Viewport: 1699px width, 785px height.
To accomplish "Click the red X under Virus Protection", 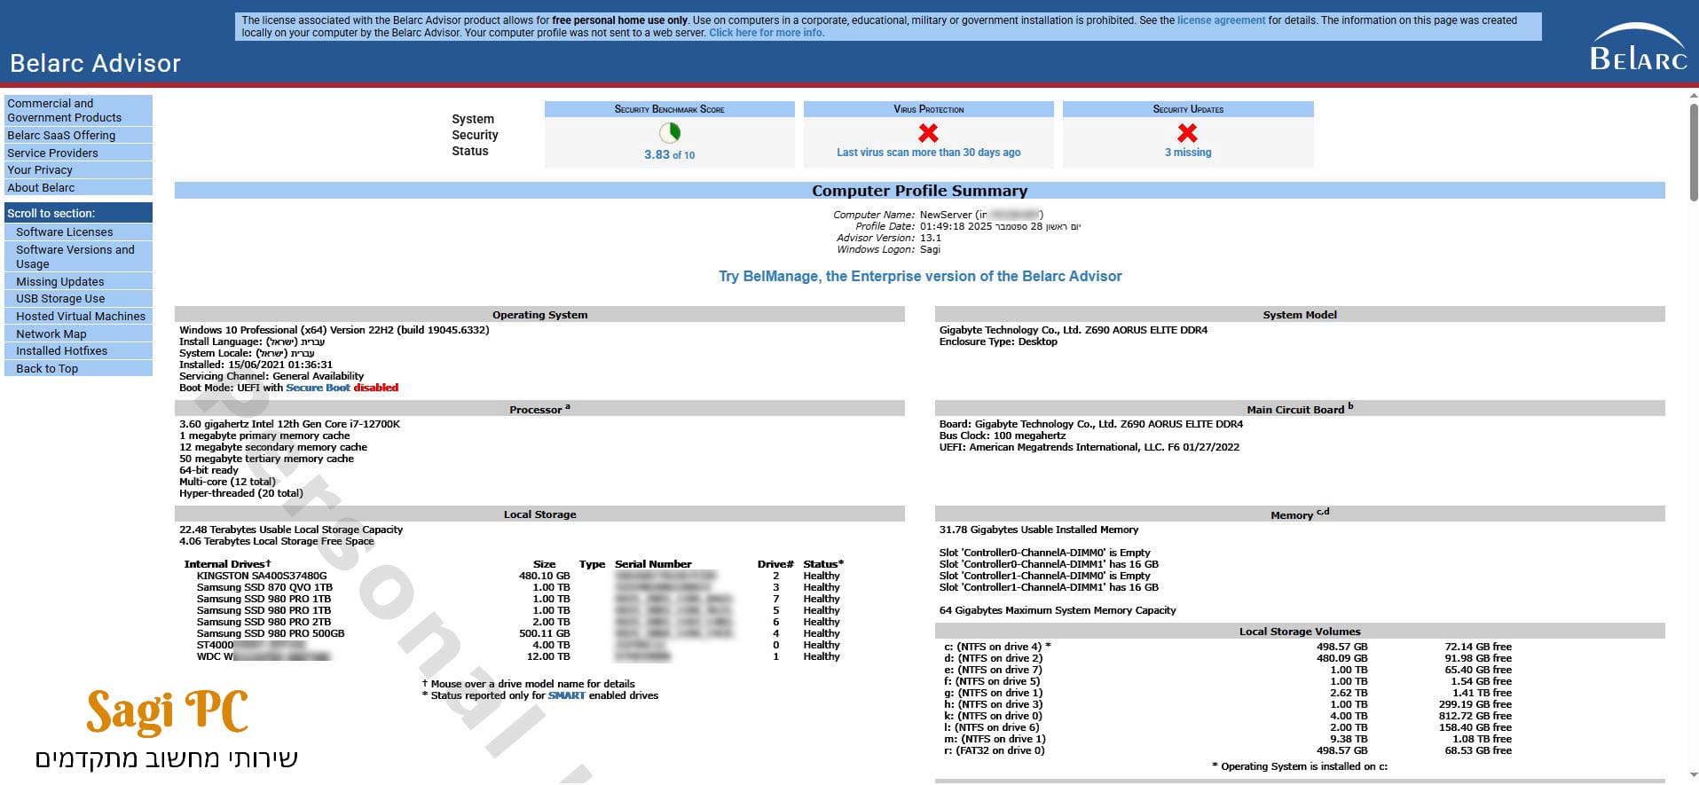I will (928, 133).
